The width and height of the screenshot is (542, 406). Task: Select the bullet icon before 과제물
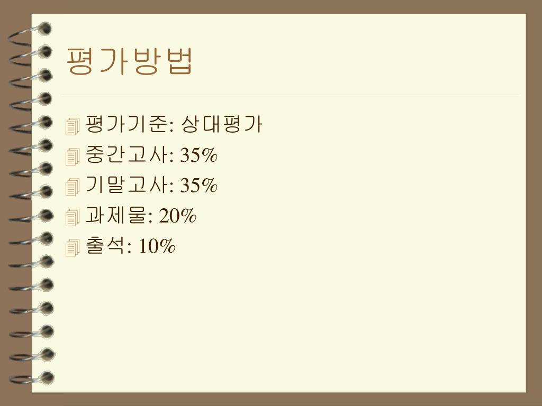(72, 217)
